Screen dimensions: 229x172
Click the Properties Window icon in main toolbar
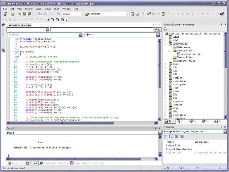pos(137,14)
